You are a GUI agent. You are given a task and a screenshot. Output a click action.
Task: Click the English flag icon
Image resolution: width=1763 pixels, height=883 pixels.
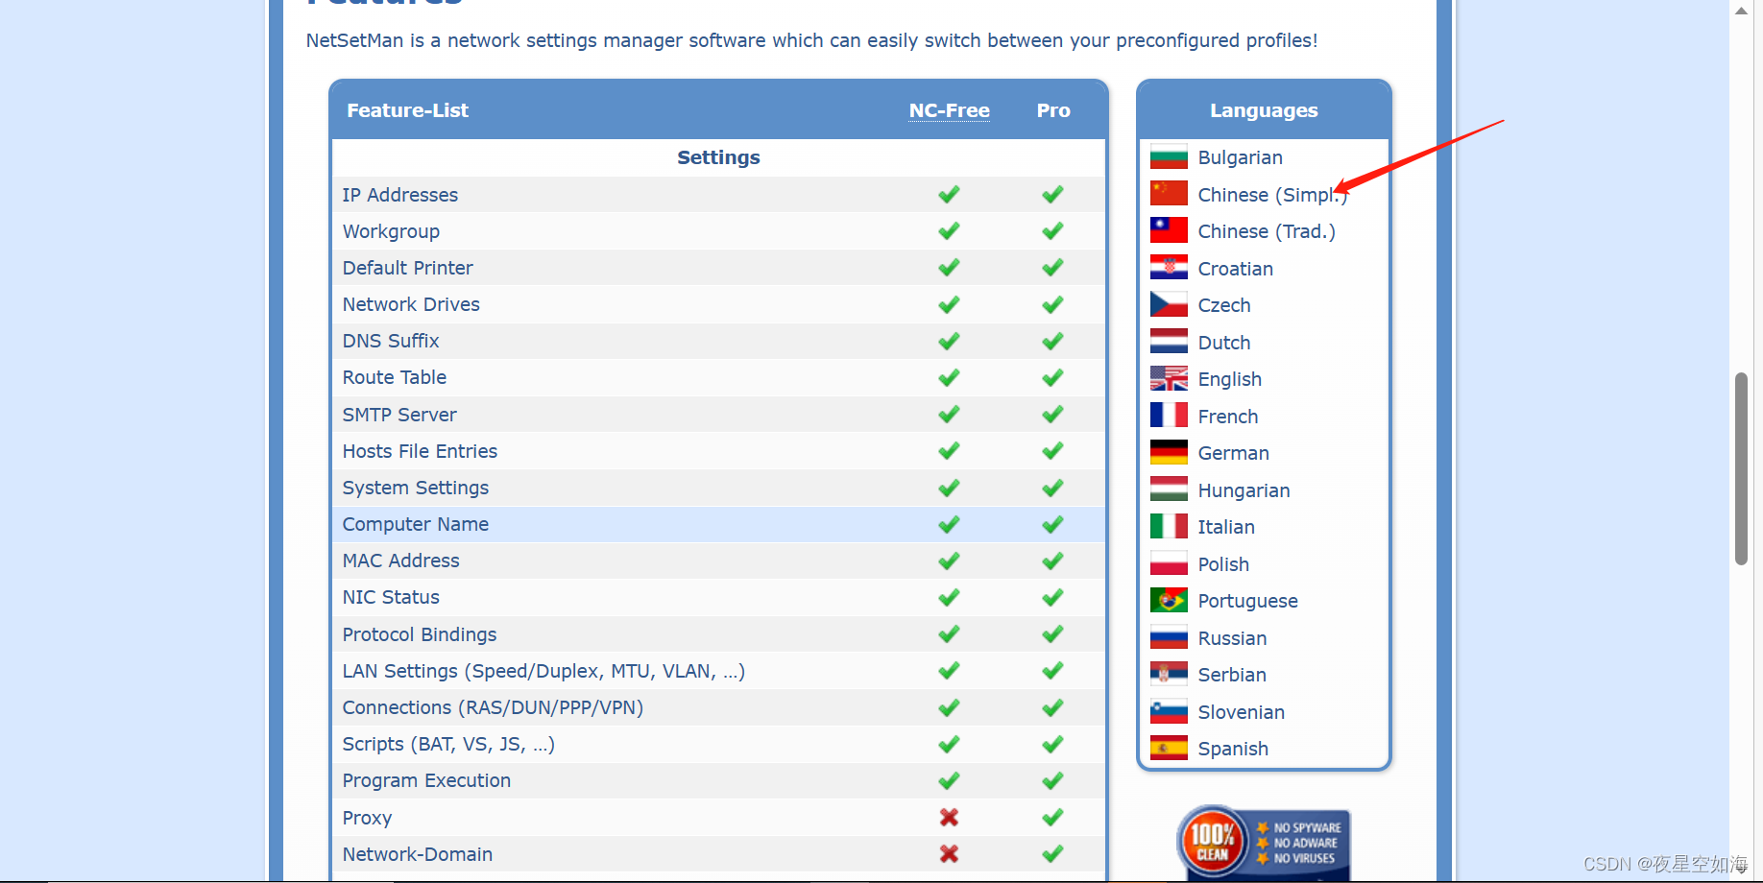point(1169,378)
